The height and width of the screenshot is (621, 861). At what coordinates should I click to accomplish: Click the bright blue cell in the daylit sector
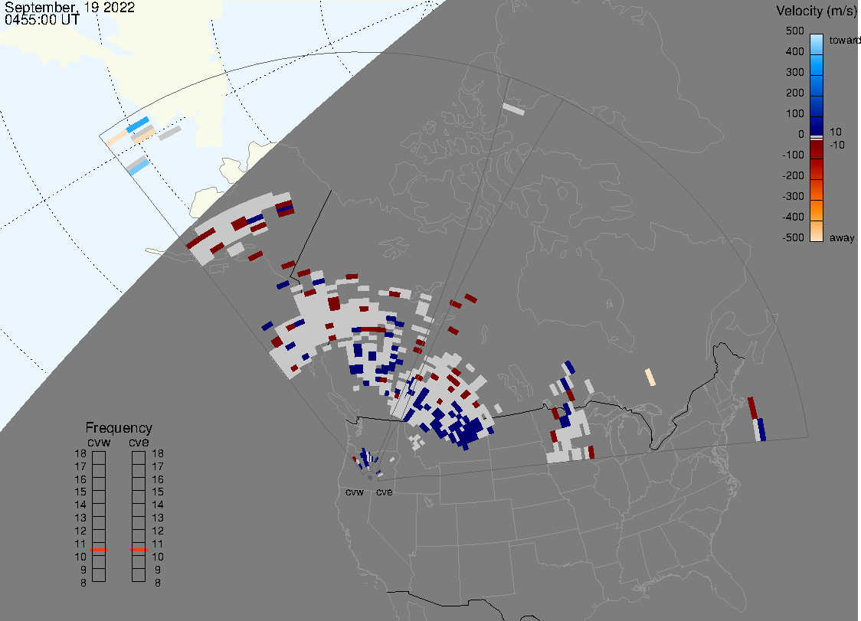pos(138,125)
